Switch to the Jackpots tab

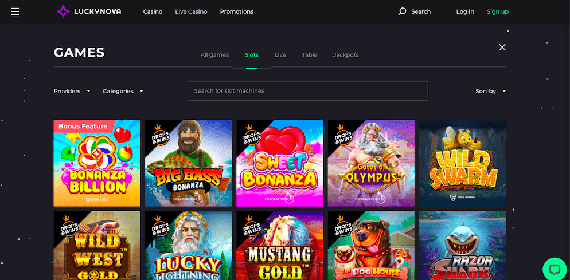346,55
